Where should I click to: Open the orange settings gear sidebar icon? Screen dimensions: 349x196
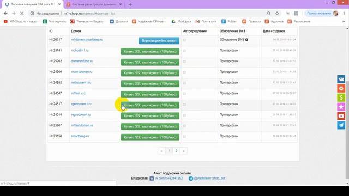[x=341, y=88]
